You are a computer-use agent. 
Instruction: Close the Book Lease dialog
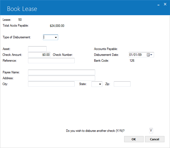pyautogui.click(x=165, y=4)
